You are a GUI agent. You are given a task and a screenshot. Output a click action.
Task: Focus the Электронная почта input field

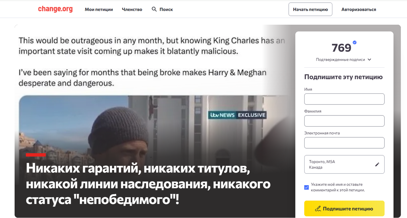[344, 143]
